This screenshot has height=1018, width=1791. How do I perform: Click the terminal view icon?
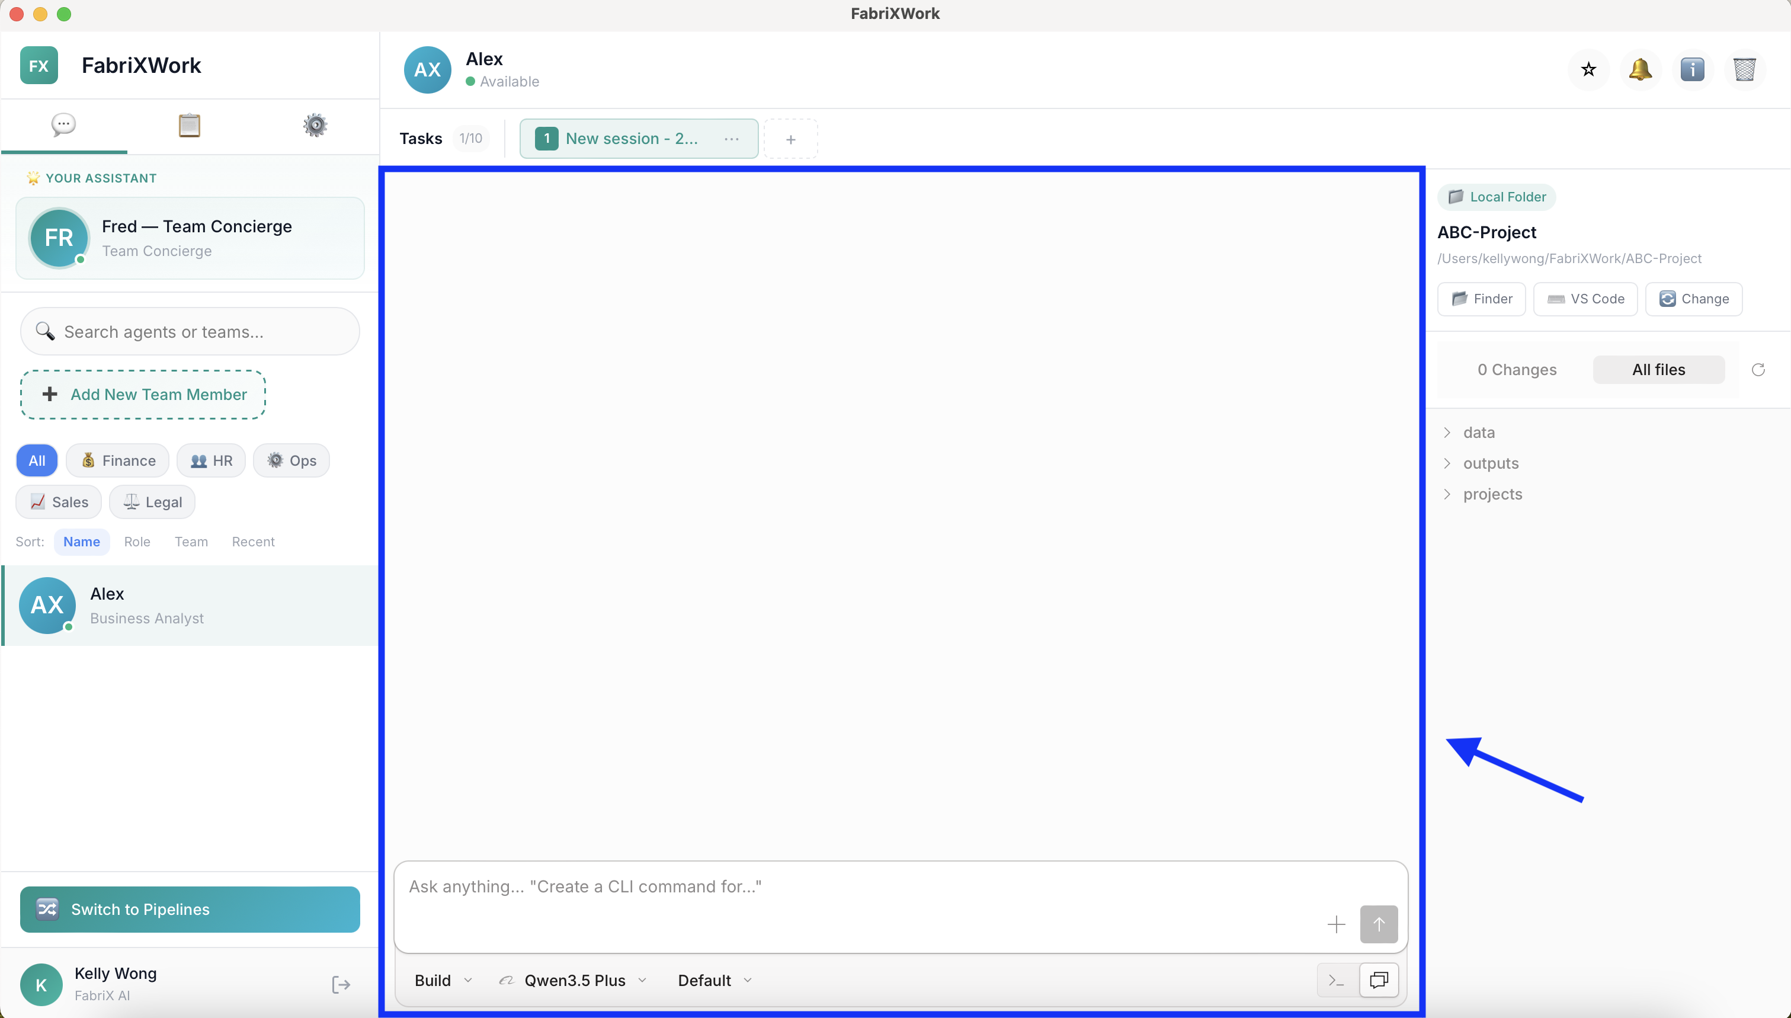coord(1336,980)
